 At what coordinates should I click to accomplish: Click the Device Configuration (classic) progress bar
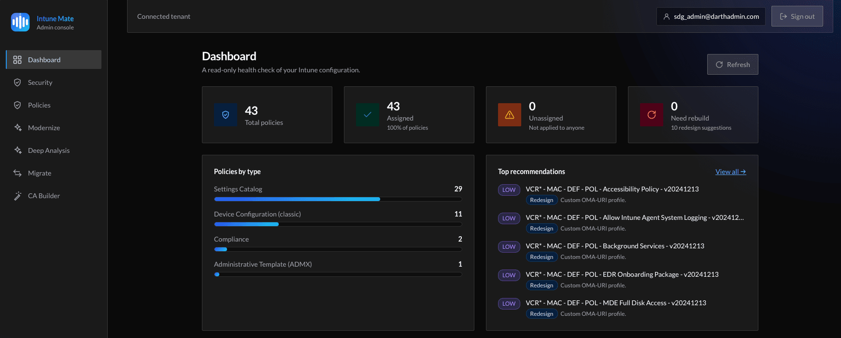(338, 224)
